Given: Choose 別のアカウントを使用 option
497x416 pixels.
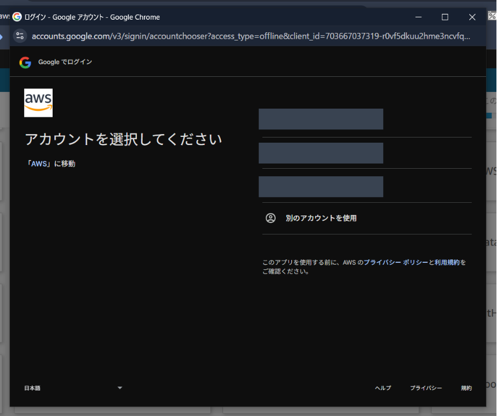Looking at the screenshot, I should [367, 218].
